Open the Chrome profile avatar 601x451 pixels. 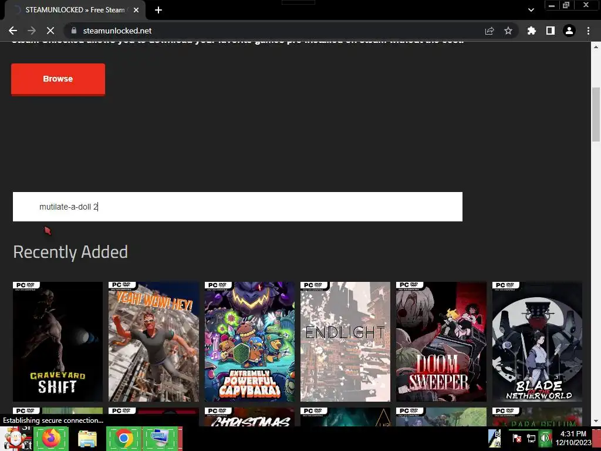tap(569, 31)
